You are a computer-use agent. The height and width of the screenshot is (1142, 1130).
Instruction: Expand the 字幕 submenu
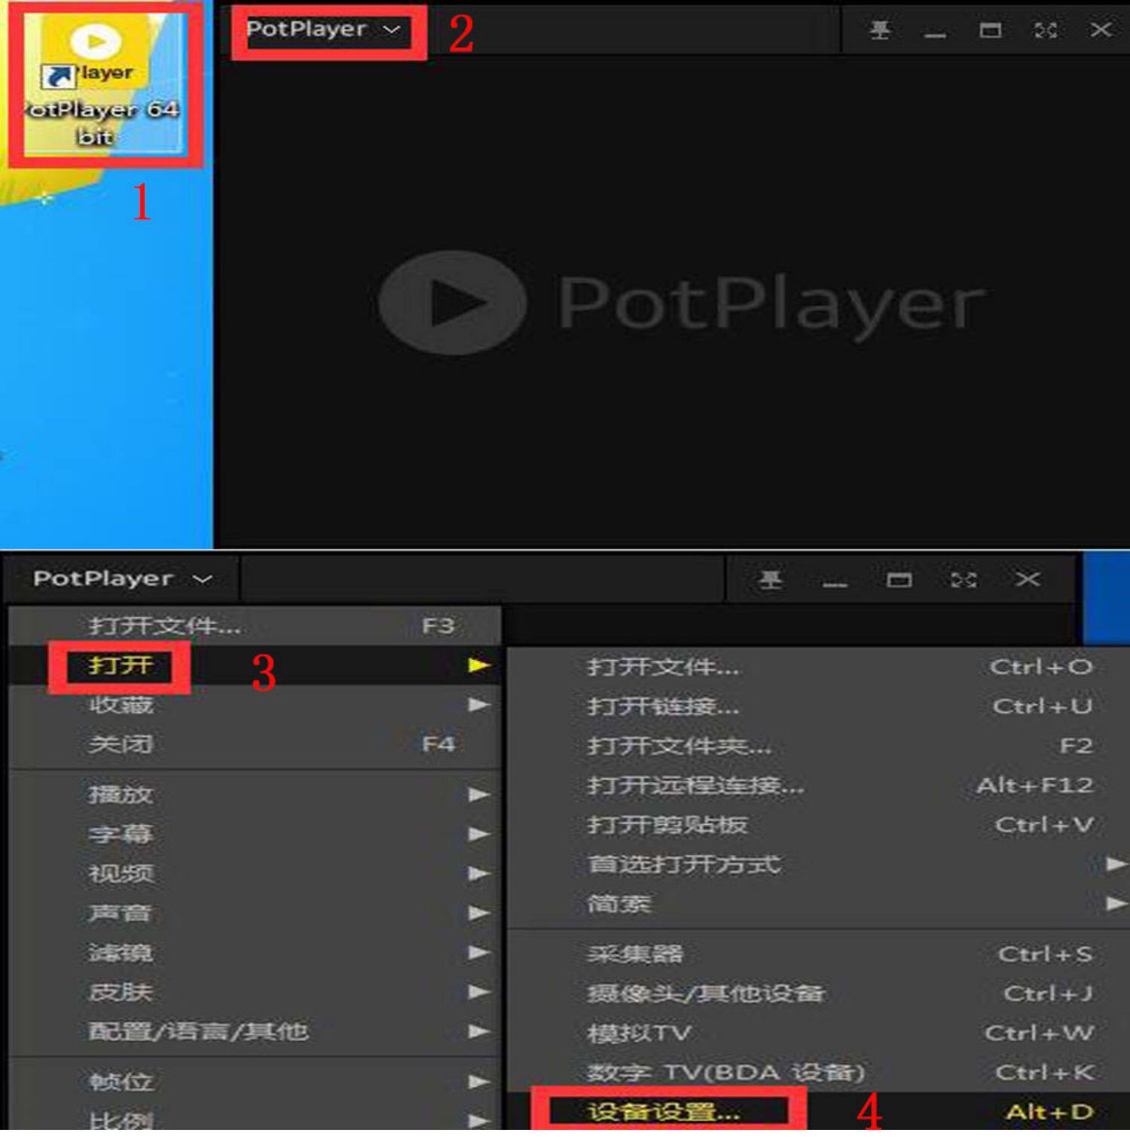[255, 834]
